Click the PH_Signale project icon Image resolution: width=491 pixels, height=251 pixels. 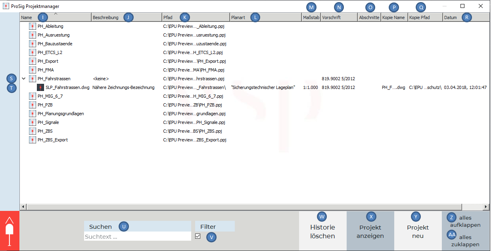(x=33, y=122)
